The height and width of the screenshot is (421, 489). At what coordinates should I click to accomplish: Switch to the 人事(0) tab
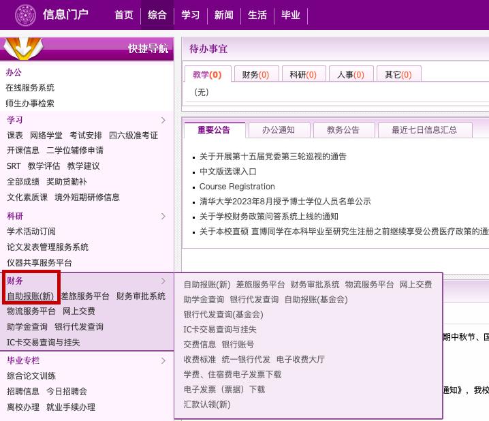click(x=350, y=75)
